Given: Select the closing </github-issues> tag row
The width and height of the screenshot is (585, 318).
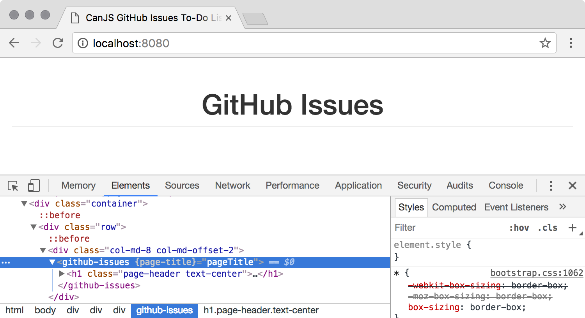Looking at the screenshot, I should pyautogui.click(x=99, y=285).
